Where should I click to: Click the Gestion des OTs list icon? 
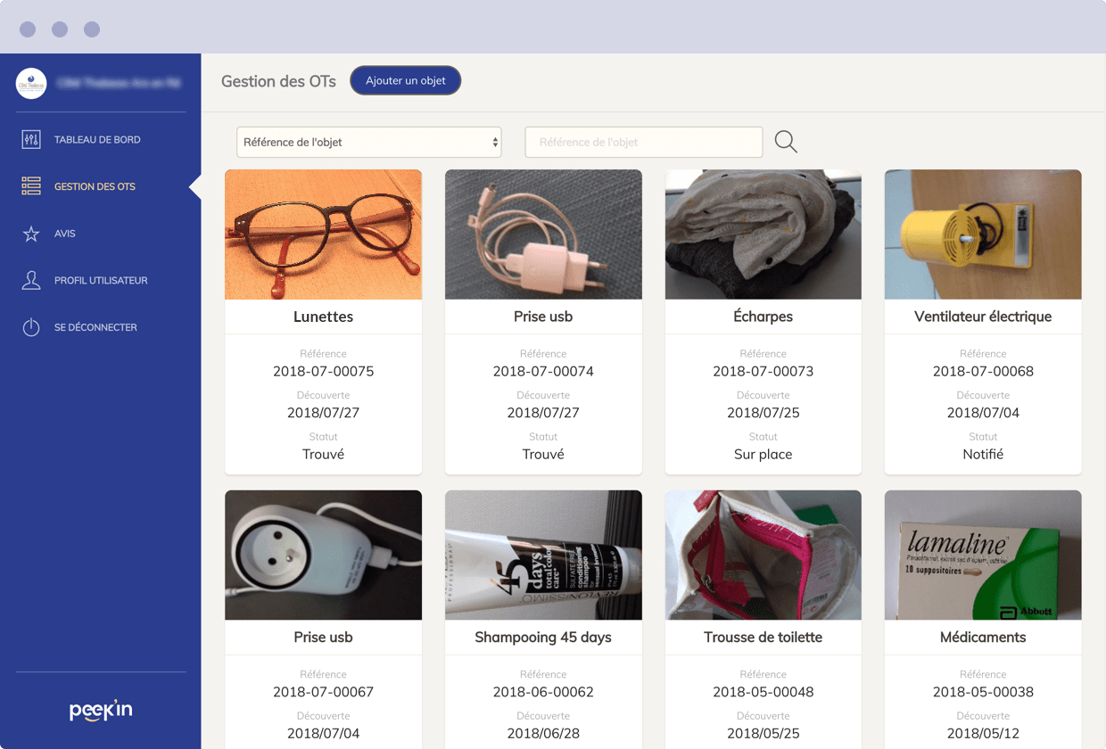(31, 186)
